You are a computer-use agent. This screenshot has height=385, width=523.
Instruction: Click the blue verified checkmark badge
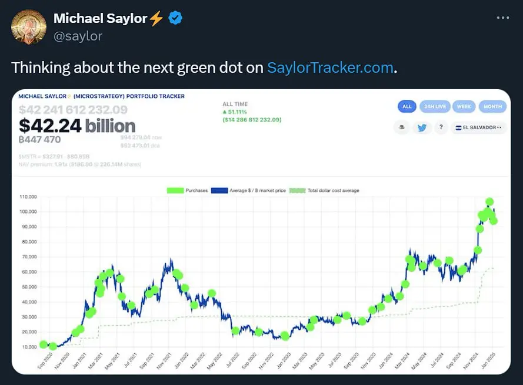click(x=175, y=18)
